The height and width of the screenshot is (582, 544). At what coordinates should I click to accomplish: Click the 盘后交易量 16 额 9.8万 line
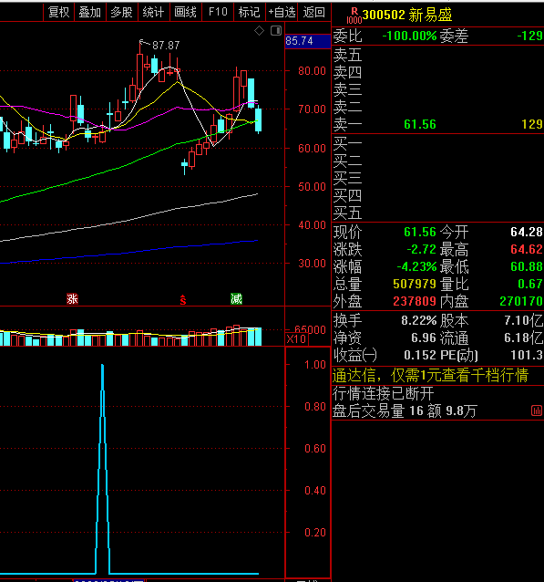pos(405,411)
